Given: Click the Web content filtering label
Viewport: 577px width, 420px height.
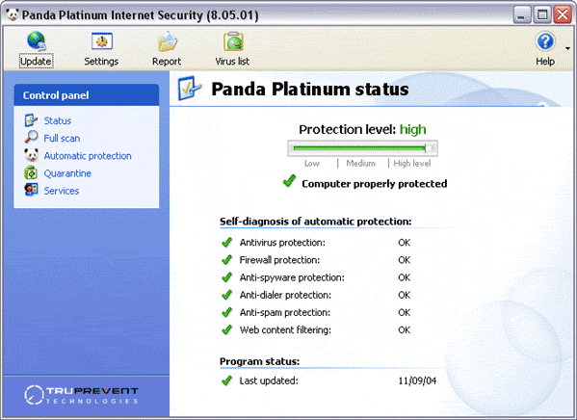Looking at the screenshot, I should coord(285,330).
